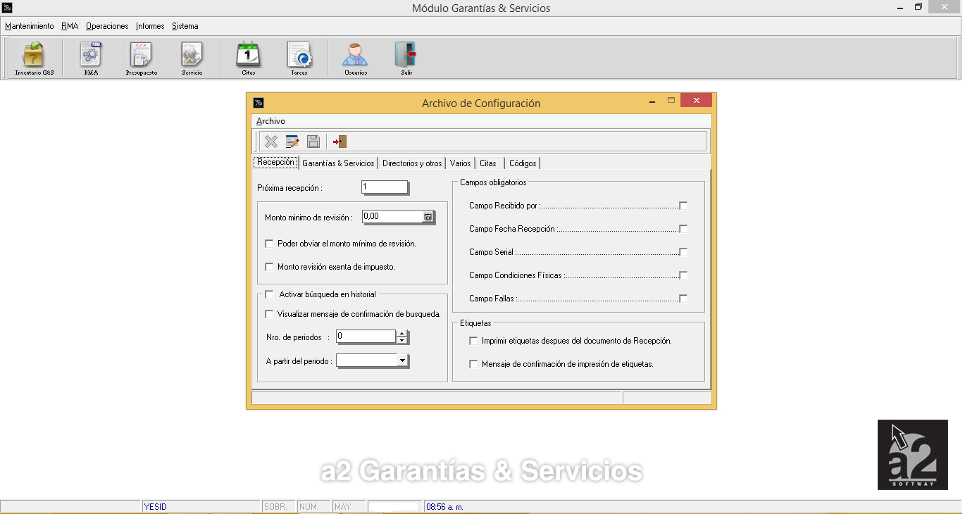Select the Códigos tab
The image size is (965, 514).
523,163
